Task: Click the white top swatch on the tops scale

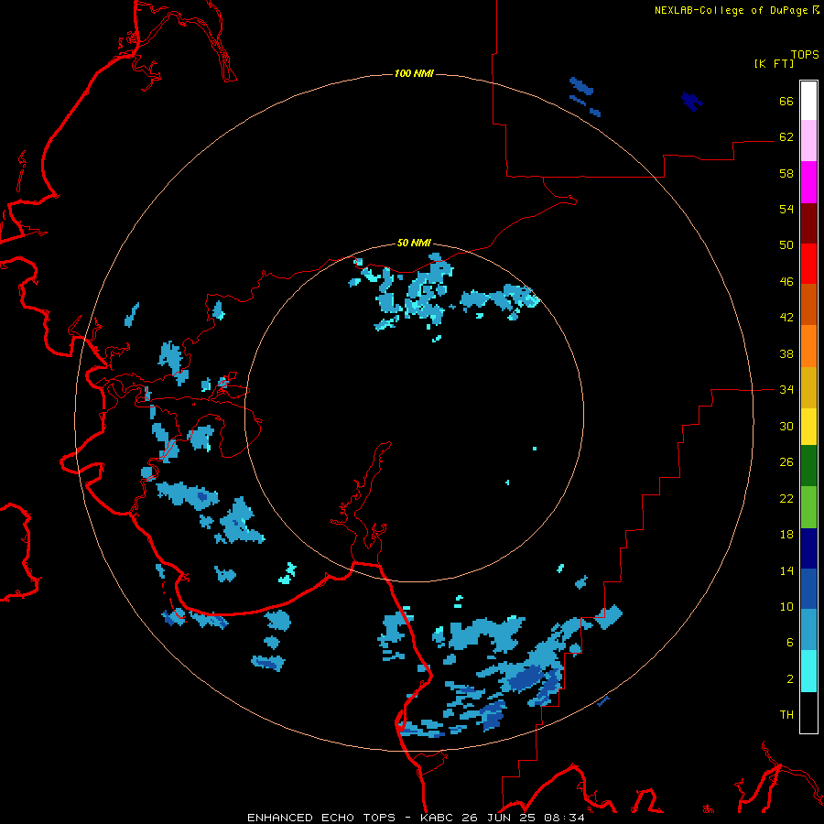Action: 808,101
